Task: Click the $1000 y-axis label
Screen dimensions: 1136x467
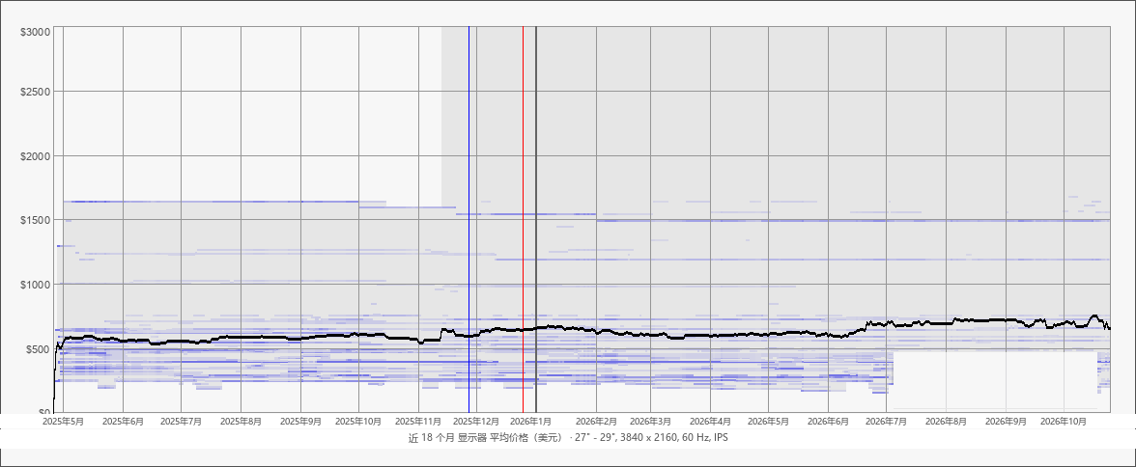Action: pos(37,284)
